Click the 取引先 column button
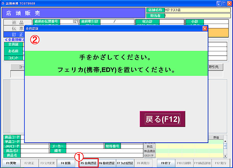Viewport: 233px width, 168px height. 215,67
